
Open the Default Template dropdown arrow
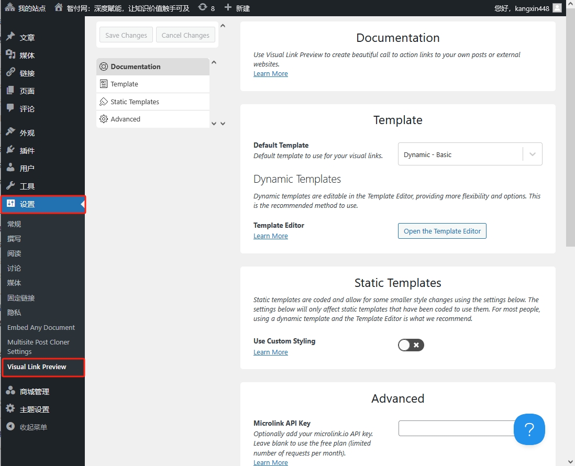click(x=533, y=154)
